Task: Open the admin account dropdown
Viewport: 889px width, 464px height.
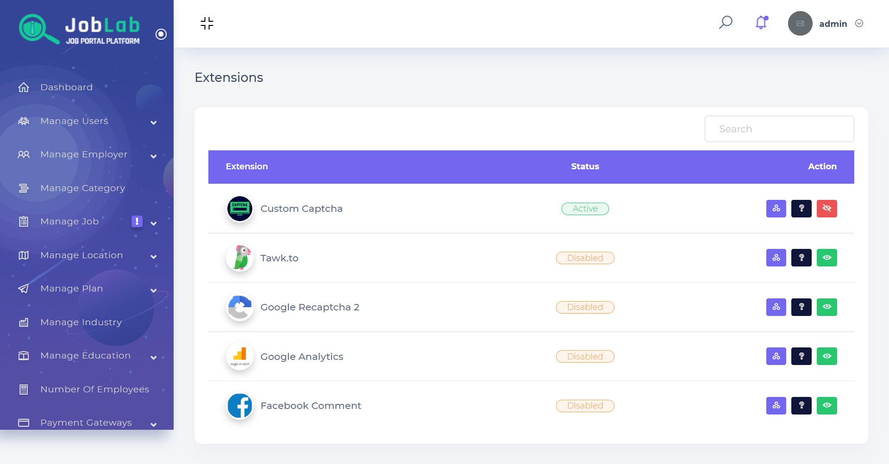Action: click(860, 23)
